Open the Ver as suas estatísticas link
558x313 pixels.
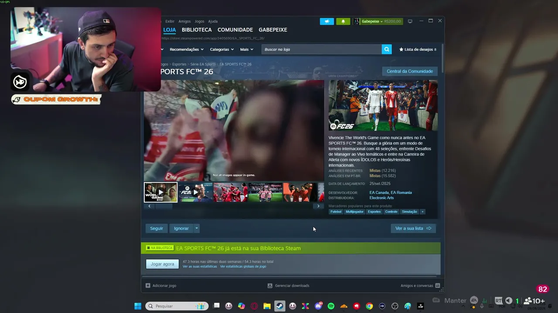pos(200,266)
